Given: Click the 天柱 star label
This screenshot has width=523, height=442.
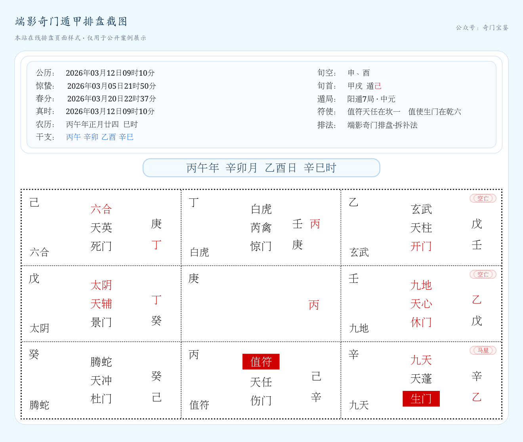Looking at the screenshot, I should (x=421, y=228).
